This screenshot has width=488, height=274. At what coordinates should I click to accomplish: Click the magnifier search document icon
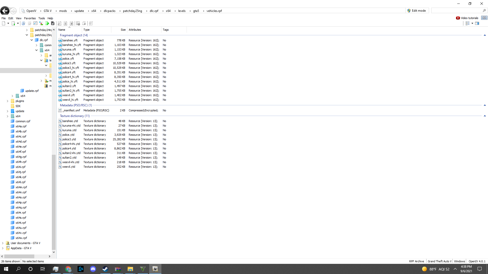59,23
